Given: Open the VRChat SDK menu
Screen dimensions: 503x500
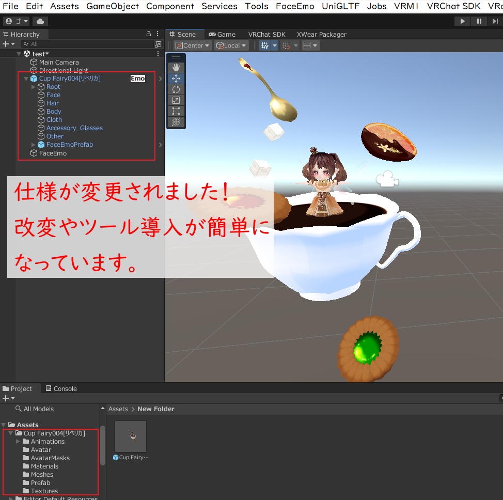Looking at the screenshot, I should coord(453,6).
